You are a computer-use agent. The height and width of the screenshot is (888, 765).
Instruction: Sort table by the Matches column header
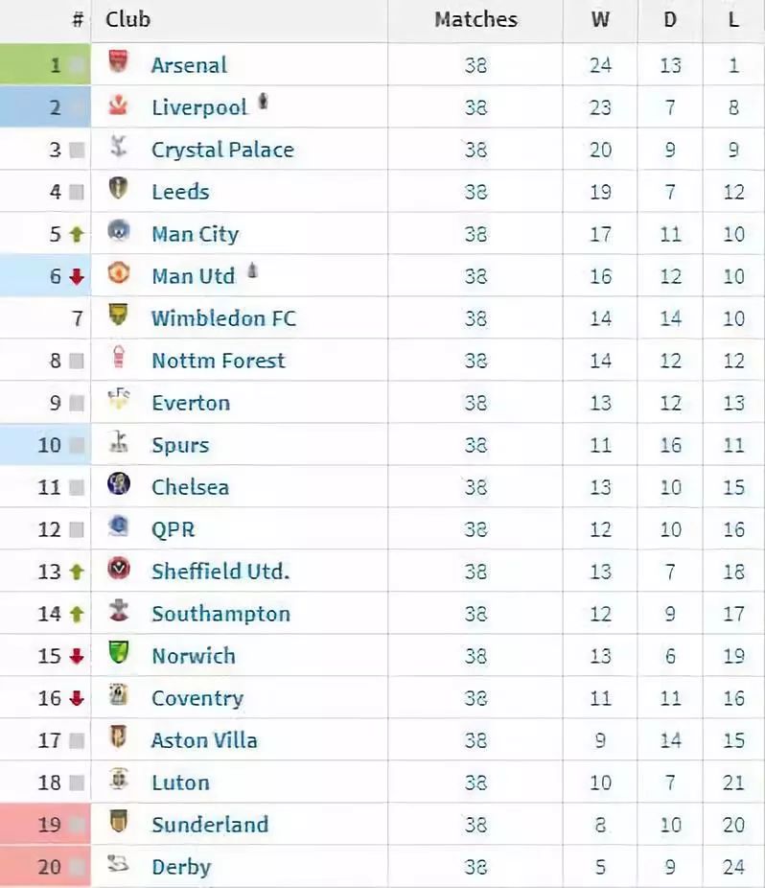point(475,20)
